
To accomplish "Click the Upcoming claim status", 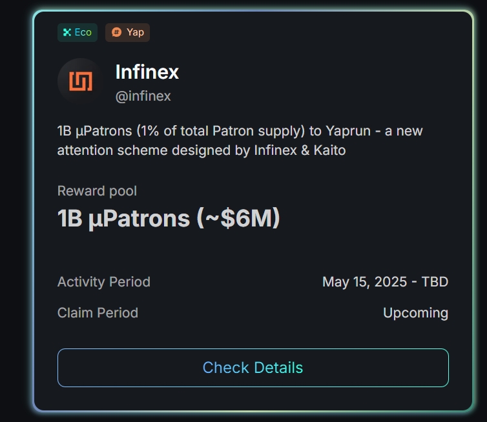I will click(x=415, y=313).
